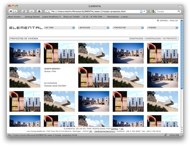Viewport: 190px width, 146px height.
Task: Click the 1024x768 status bar text
Action: click(174, 135)
